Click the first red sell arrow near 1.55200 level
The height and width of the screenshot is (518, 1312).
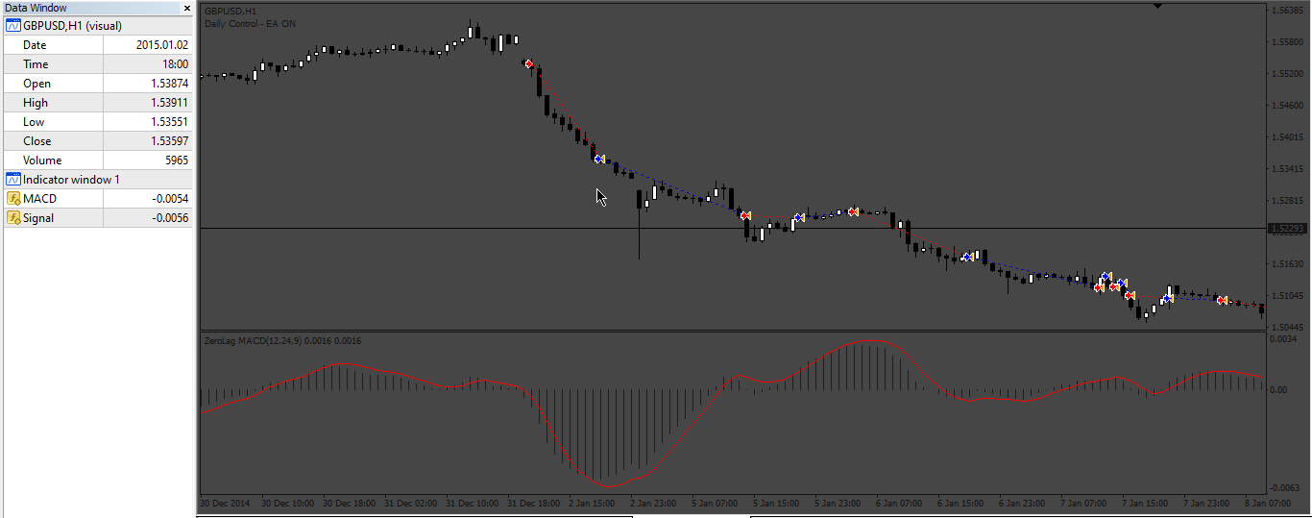coord(528,63)
